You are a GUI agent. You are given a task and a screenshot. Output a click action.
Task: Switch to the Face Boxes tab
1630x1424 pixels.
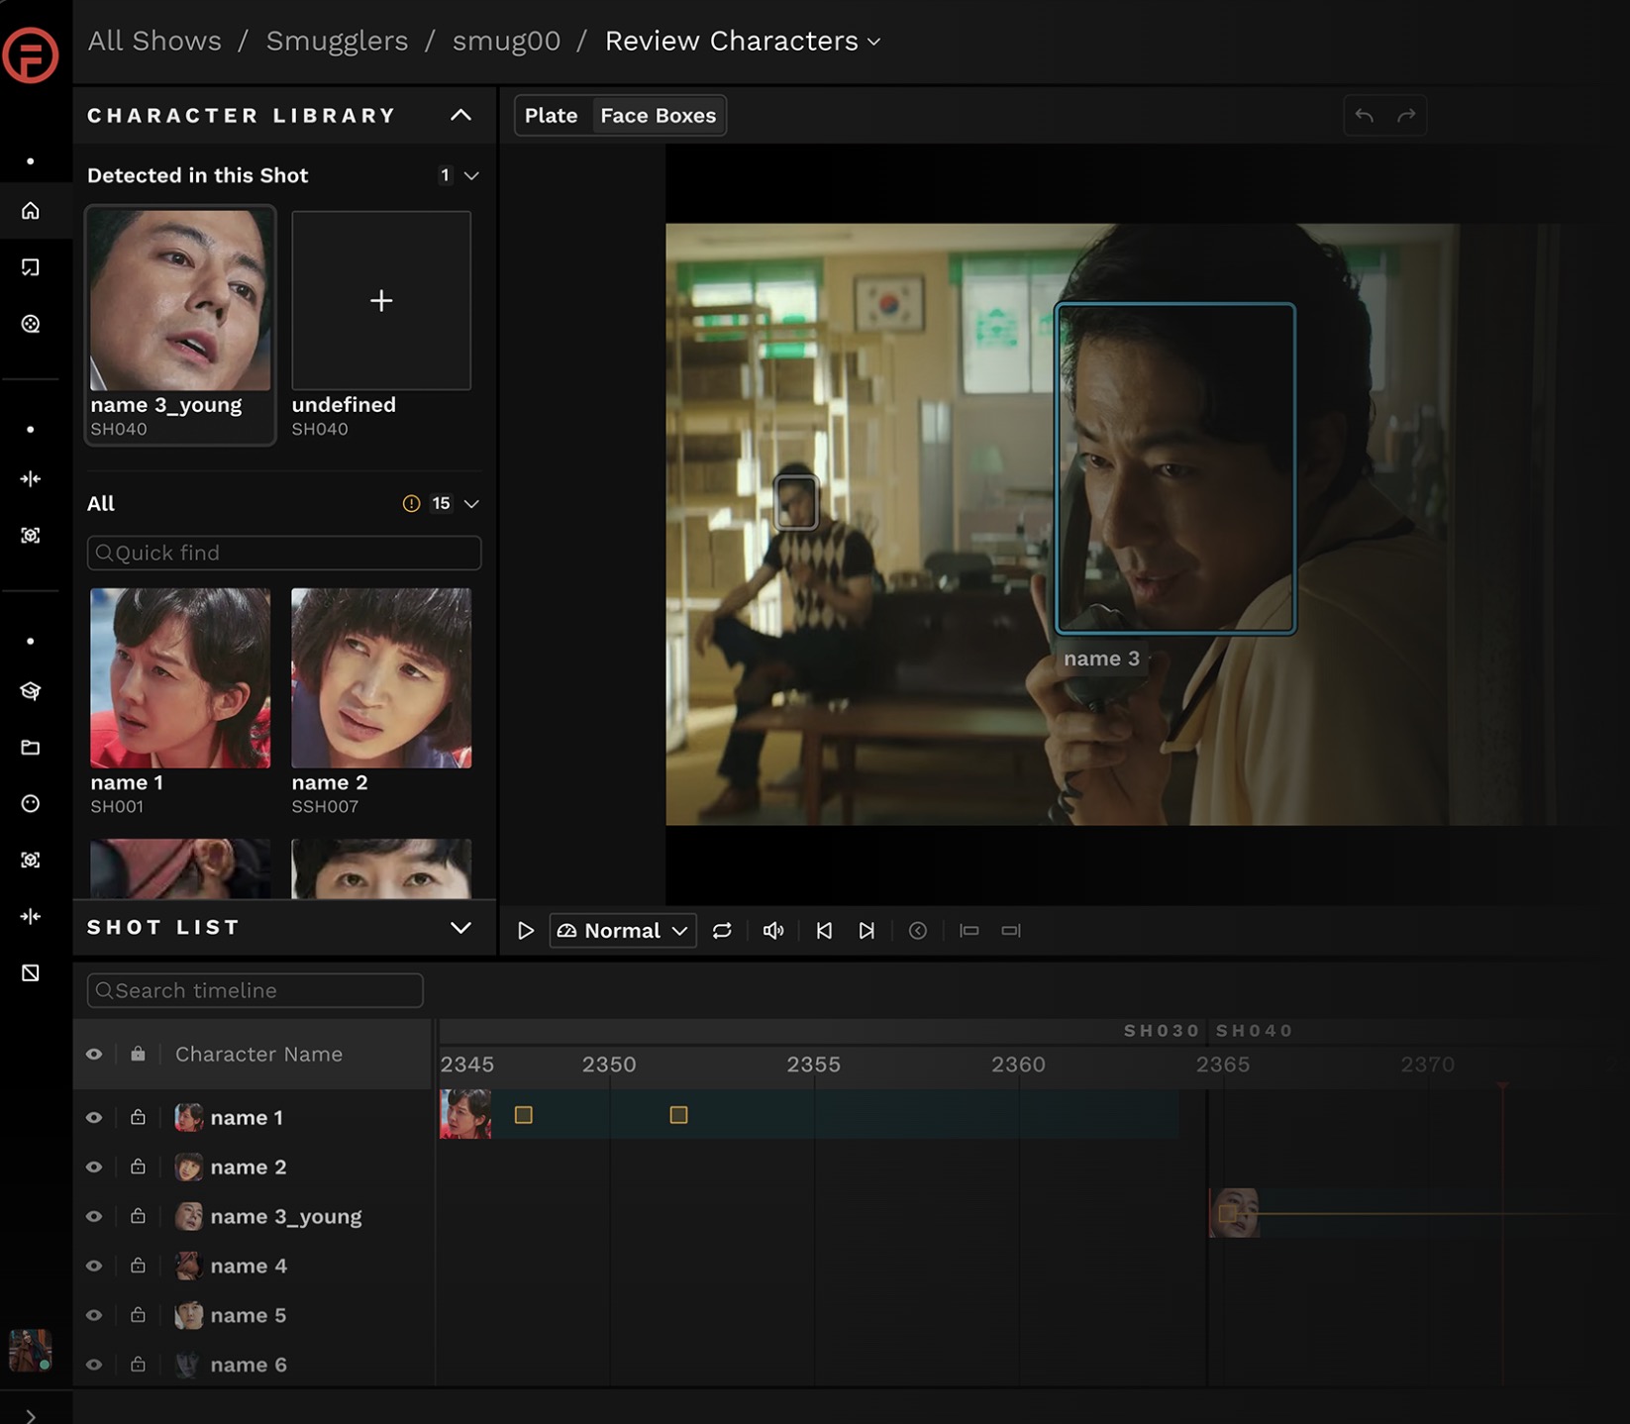pos(659,116)
